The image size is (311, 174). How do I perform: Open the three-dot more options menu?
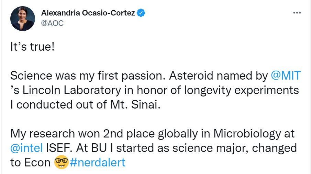(297, 13)
